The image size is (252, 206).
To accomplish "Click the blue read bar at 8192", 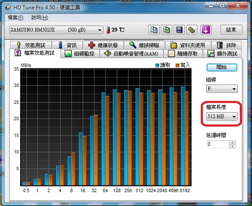I will pyautogui.click(x=183, y=136).
